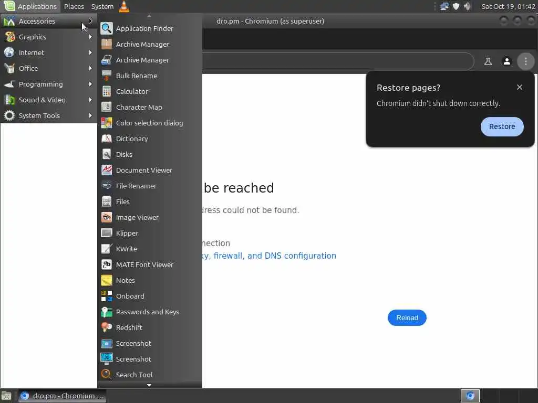Launch Notes app icon

(x=106, y=280)
